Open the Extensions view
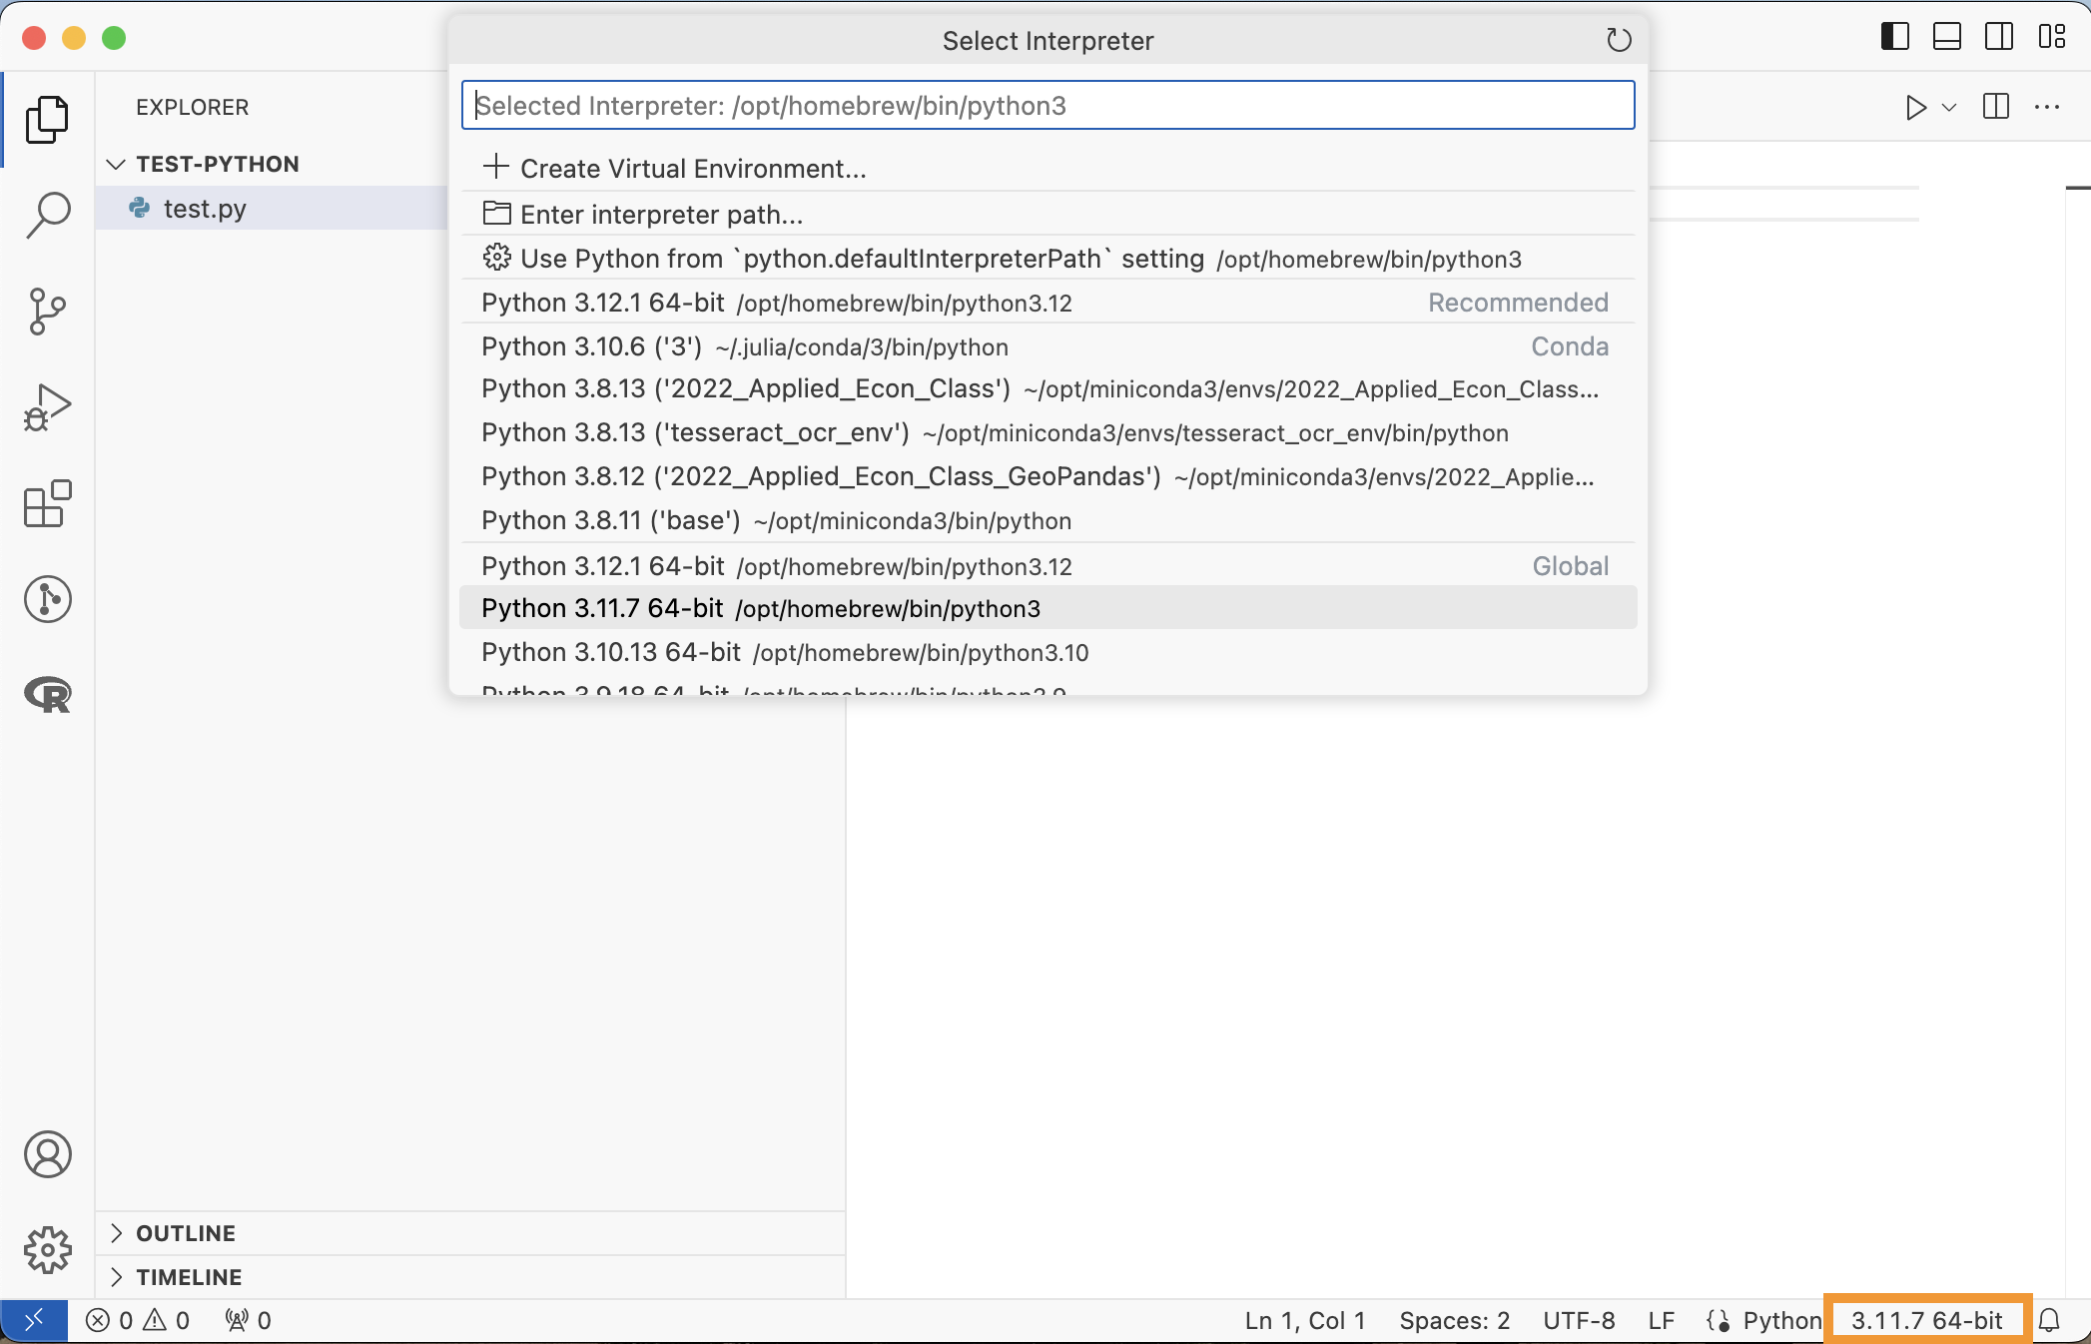 pyautogui.click(x=47, y=503)
